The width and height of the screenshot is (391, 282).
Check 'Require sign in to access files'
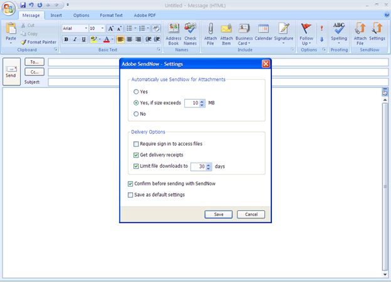(x=136, y=144)
